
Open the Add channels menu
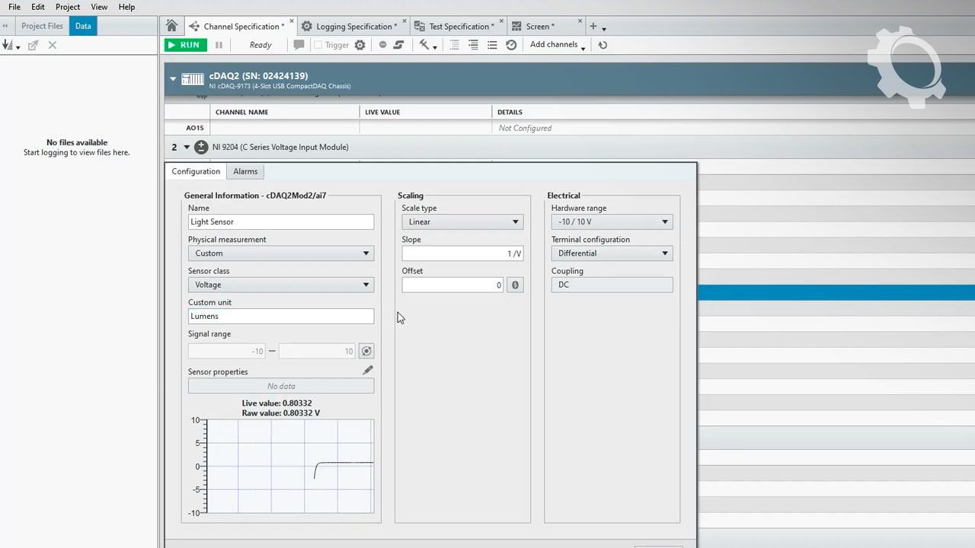tap(557, 45)
